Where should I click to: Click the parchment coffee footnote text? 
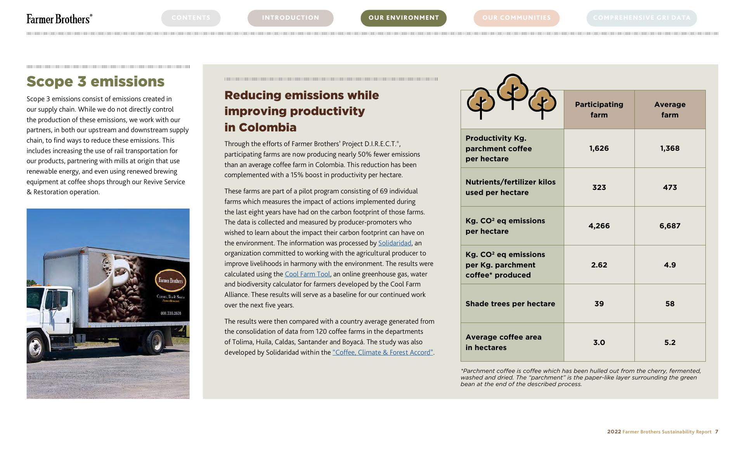pyautogui.click(x=580, y=377)
